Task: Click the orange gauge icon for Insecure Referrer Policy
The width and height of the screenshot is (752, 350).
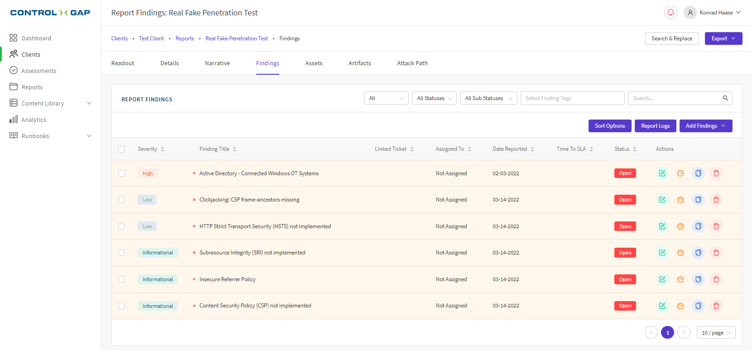Action: [680, 279]
